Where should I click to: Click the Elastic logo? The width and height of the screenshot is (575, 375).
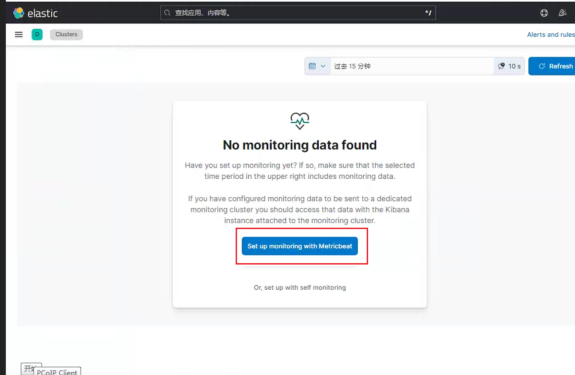35,13
